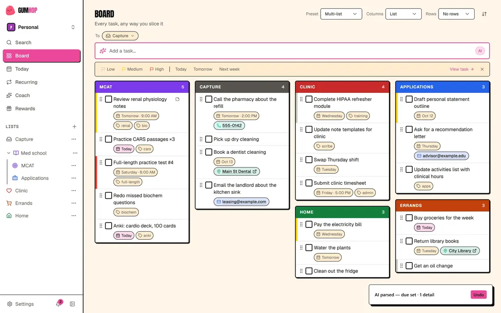Collapse the Med school list group
Screen dimensions: 501x313
[9, 153]
